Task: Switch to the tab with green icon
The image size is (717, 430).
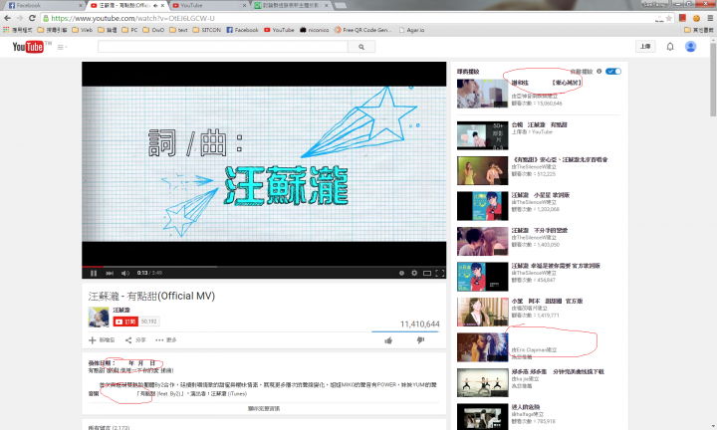Action: tap(291, 6)
